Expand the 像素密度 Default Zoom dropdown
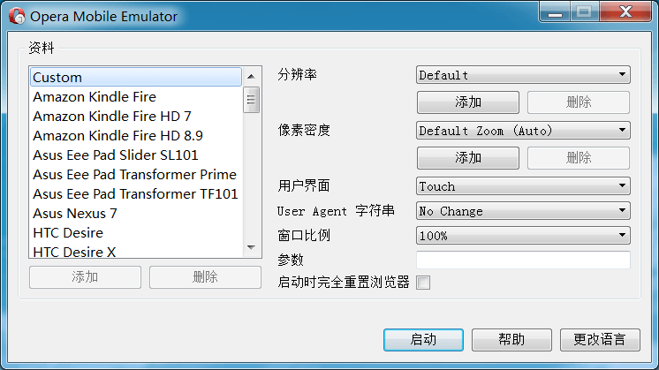 tap(522, 131)
